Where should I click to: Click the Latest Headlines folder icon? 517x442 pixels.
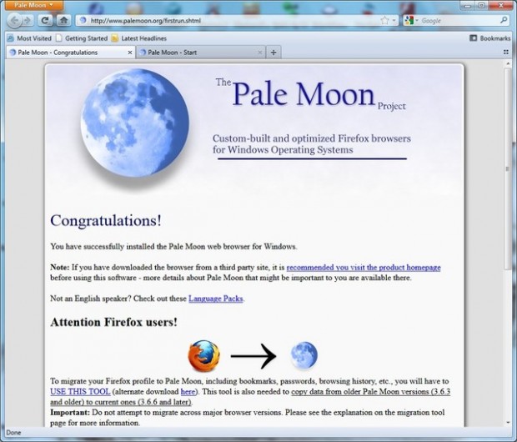click(115, 38)
